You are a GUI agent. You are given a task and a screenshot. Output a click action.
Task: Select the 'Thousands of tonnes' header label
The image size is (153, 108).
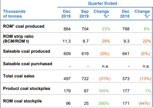(x=14, y=14)
